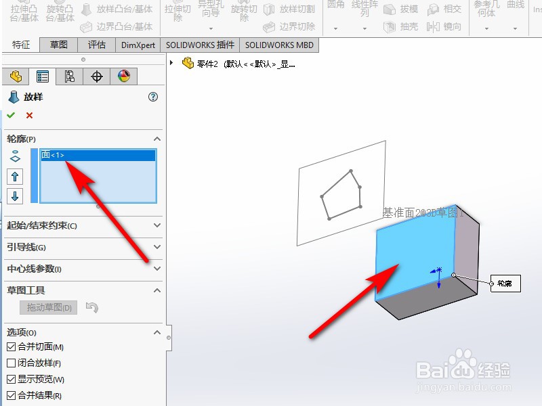The image size is (542, 406).
Task: Collapse the 轮廓(P) section
Action: click(157, 139)
